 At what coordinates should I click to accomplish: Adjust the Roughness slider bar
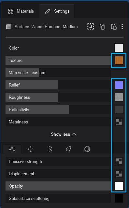58,97
